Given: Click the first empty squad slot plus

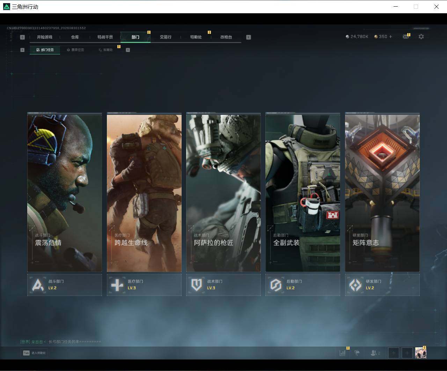Looking at the screenshot, I should click(x=394, y=353).
